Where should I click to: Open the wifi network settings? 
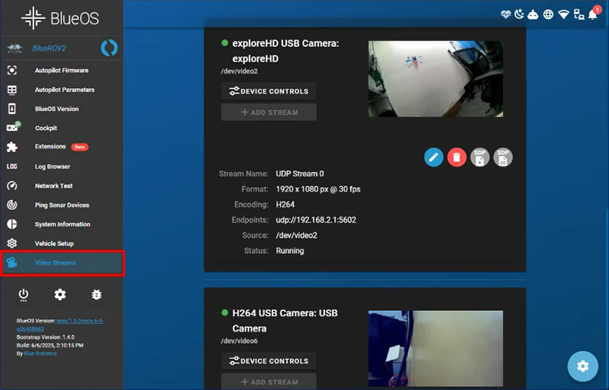tap(563, 14)
